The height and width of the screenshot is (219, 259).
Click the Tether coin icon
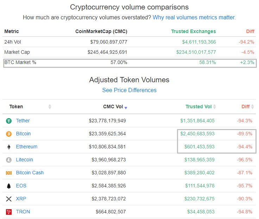9,121
